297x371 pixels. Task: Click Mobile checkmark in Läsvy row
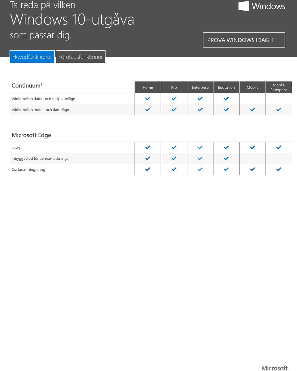coord(252,147)
